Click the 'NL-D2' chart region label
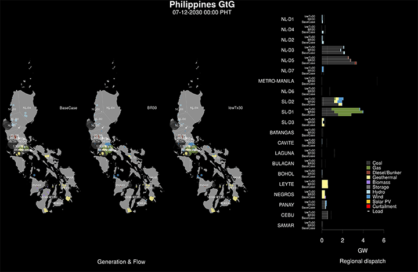This screenshot has width=418, height=272. 287,40
